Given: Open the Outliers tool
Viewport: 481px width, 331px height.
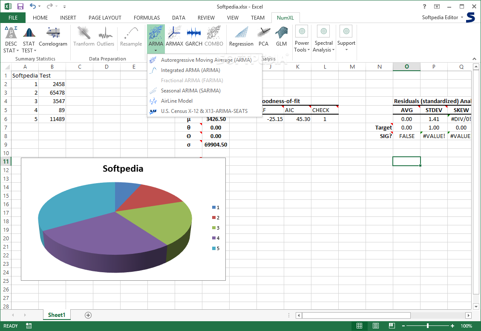Looking at the screenshot, I should [105, 37].
